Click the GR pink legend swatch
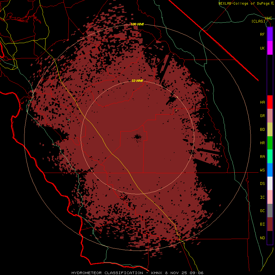 tap(270, 116)
